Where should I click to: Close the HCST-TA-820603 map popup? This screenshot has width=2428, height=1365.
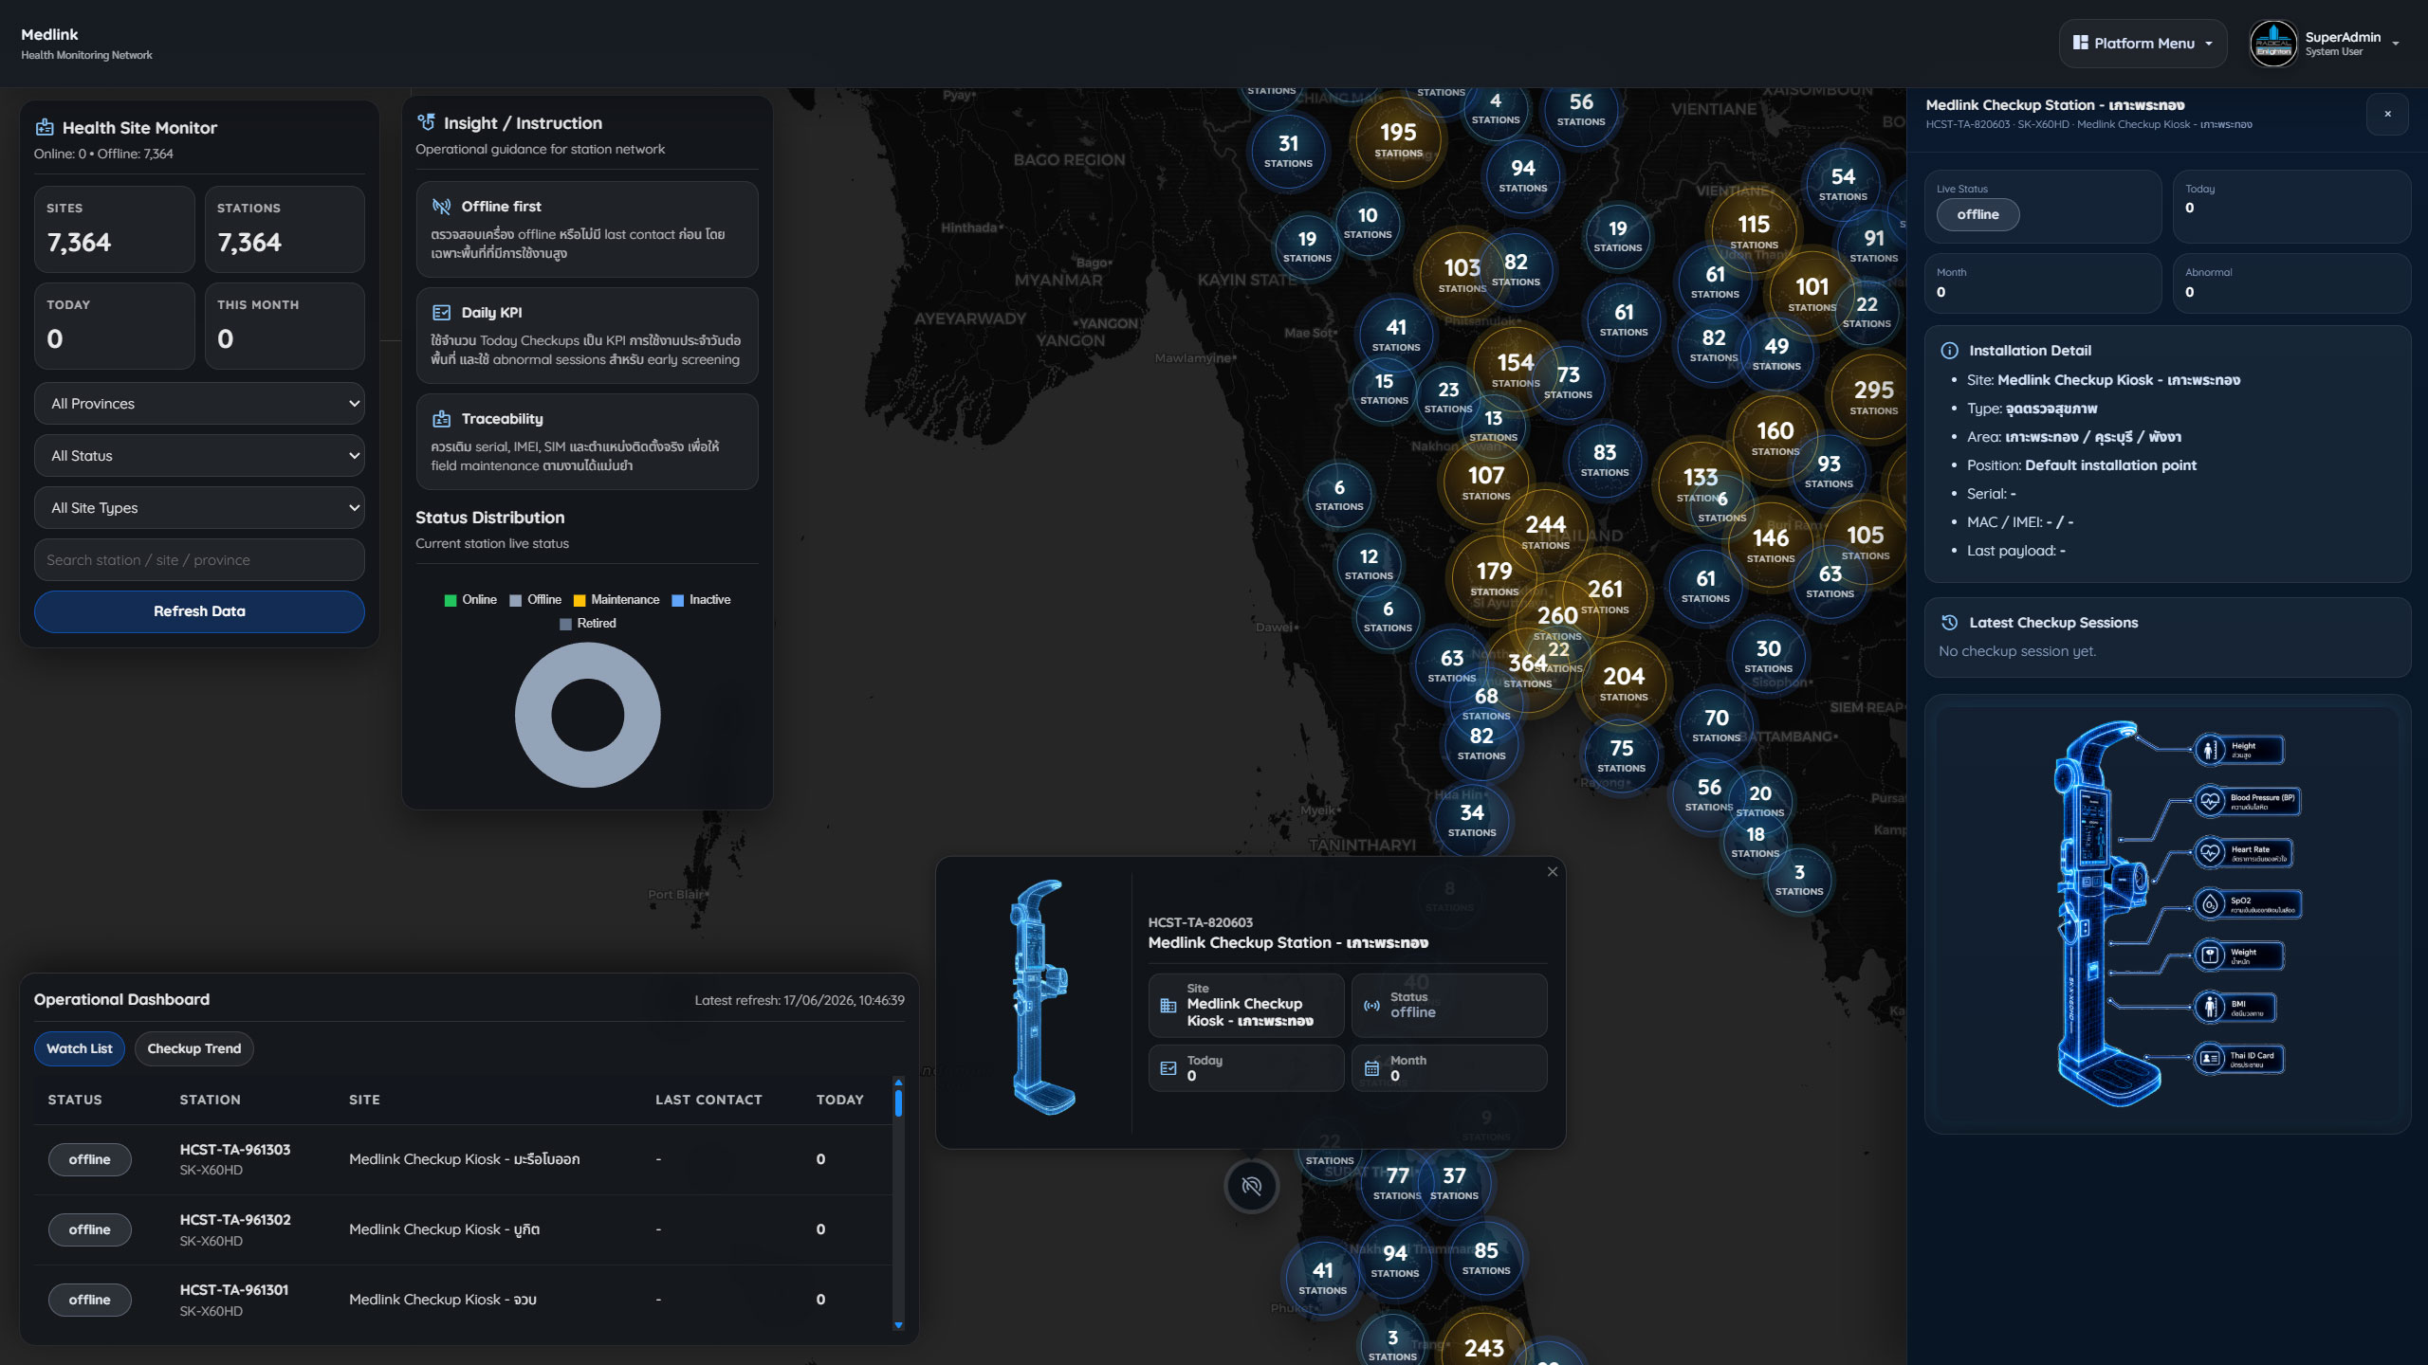[x=1553, y=872]
